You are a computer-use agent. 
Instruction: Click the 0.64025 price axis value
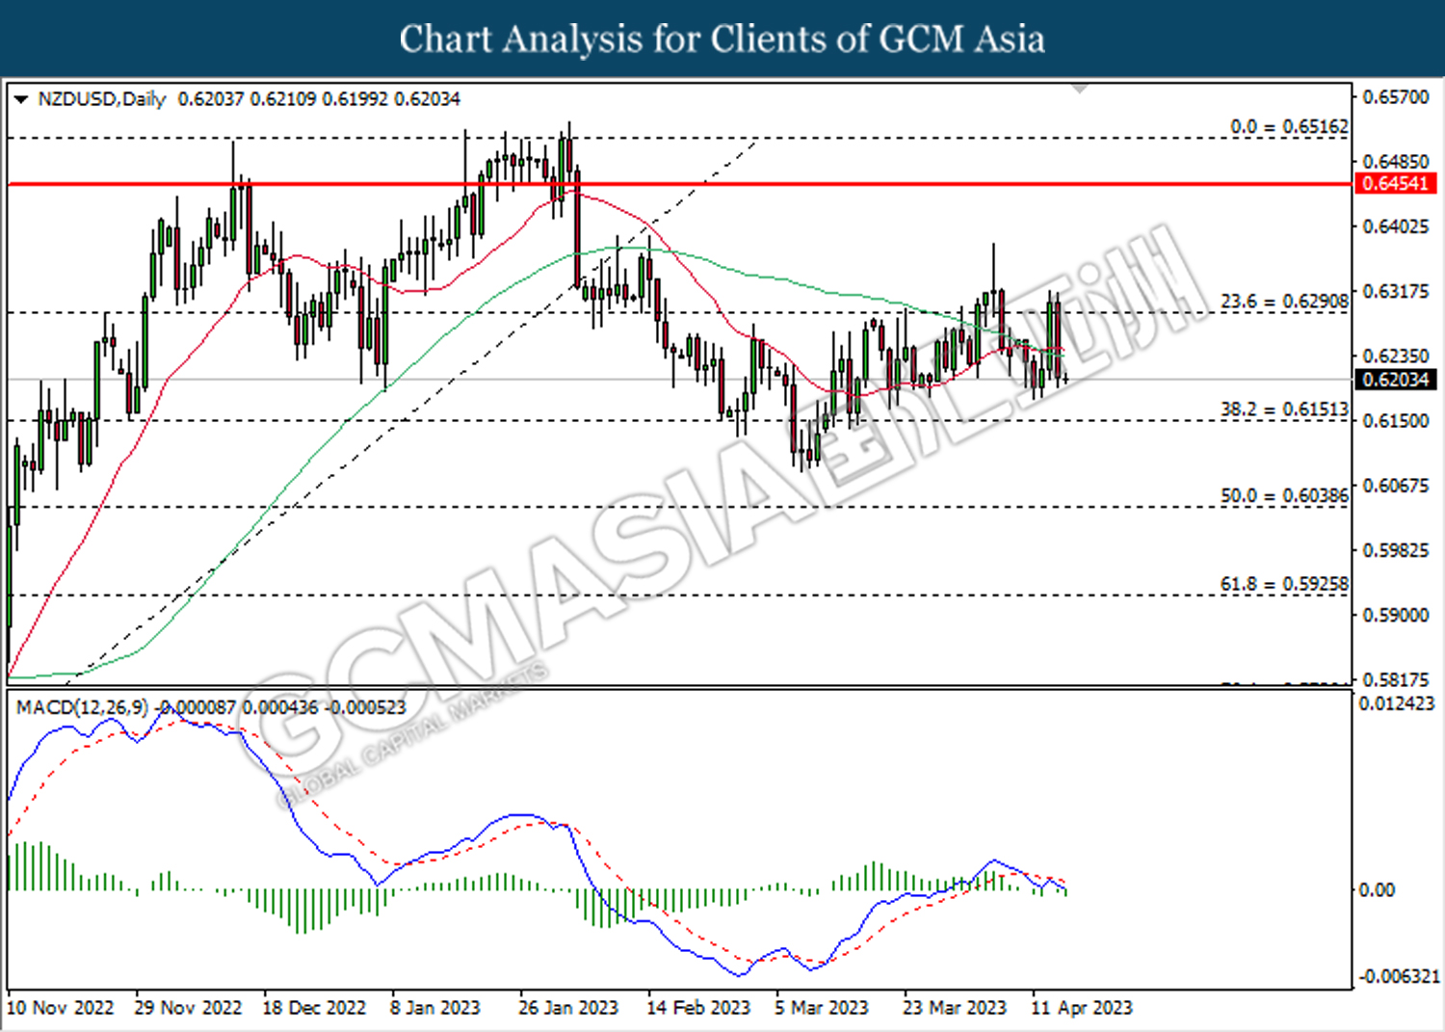point(1396,226)
